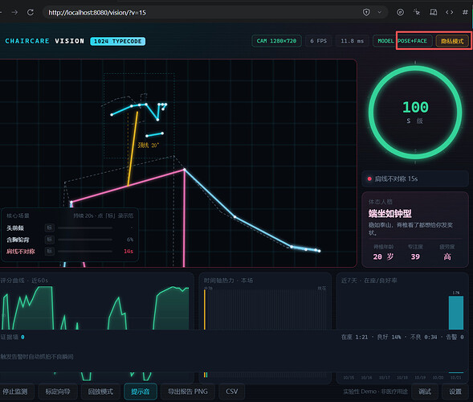Click the 颈线 20° angle label on skeleton

148,146
